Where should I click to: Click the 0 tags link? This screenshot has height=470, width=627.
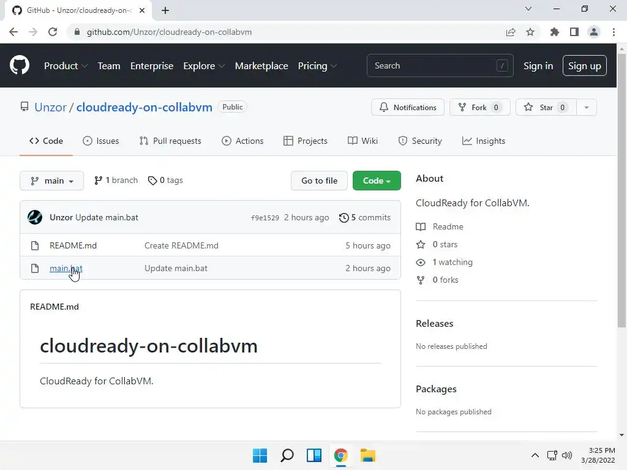coord(165,181)
